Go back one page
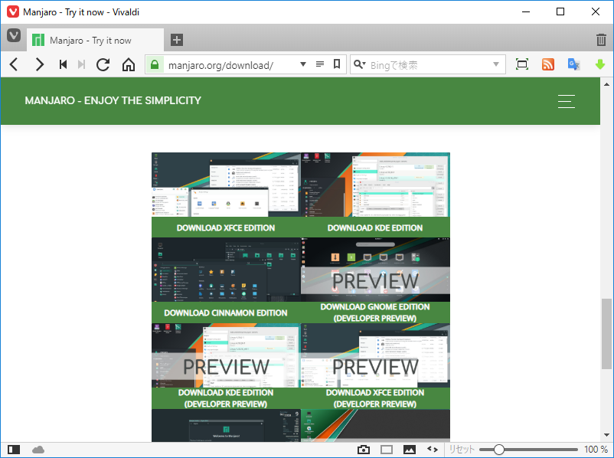The image size is (614, 458). point(14,64)
